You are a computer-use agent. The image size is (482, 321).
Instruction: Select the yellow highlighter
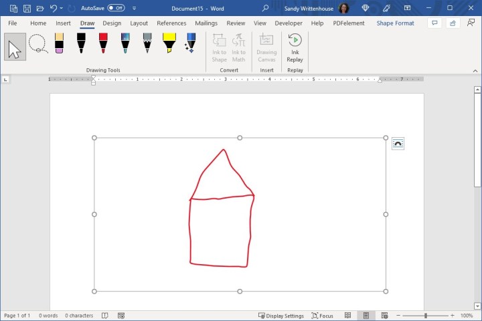point(169,43)
